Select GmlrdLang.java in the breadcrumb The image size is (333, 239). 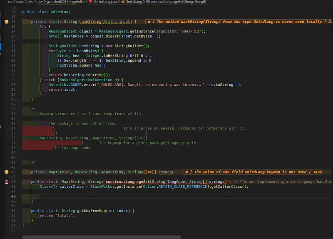pyautogui.click(x=107, y=2)
